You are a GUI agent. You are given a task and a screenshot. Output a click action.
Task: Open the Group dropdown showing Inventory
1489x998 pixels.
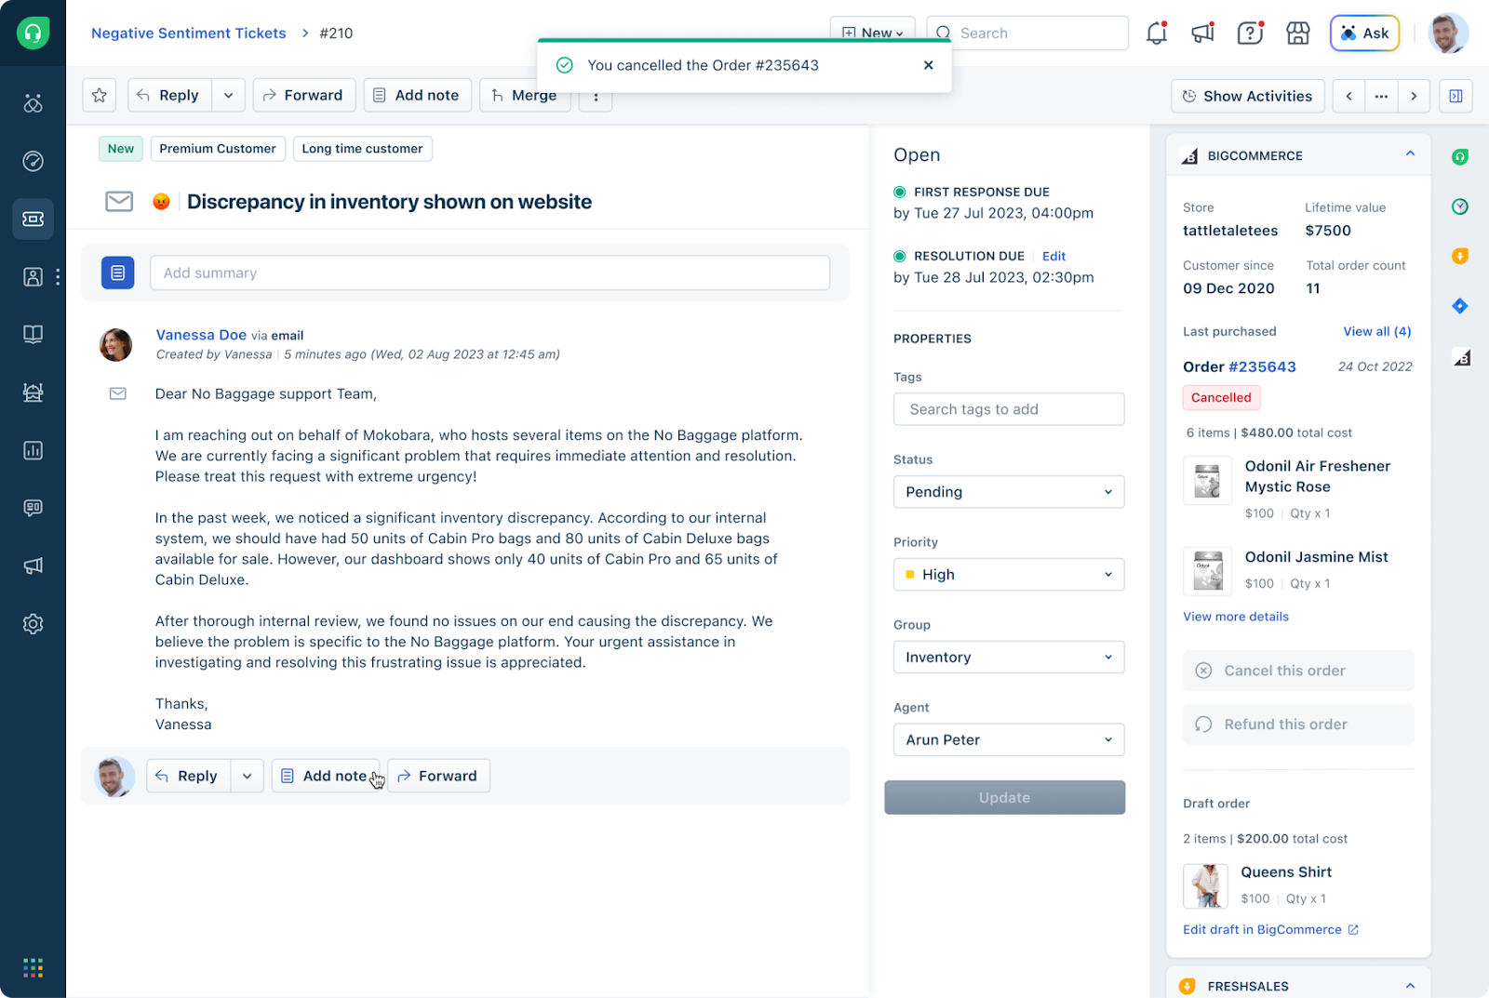[1009, 658]
